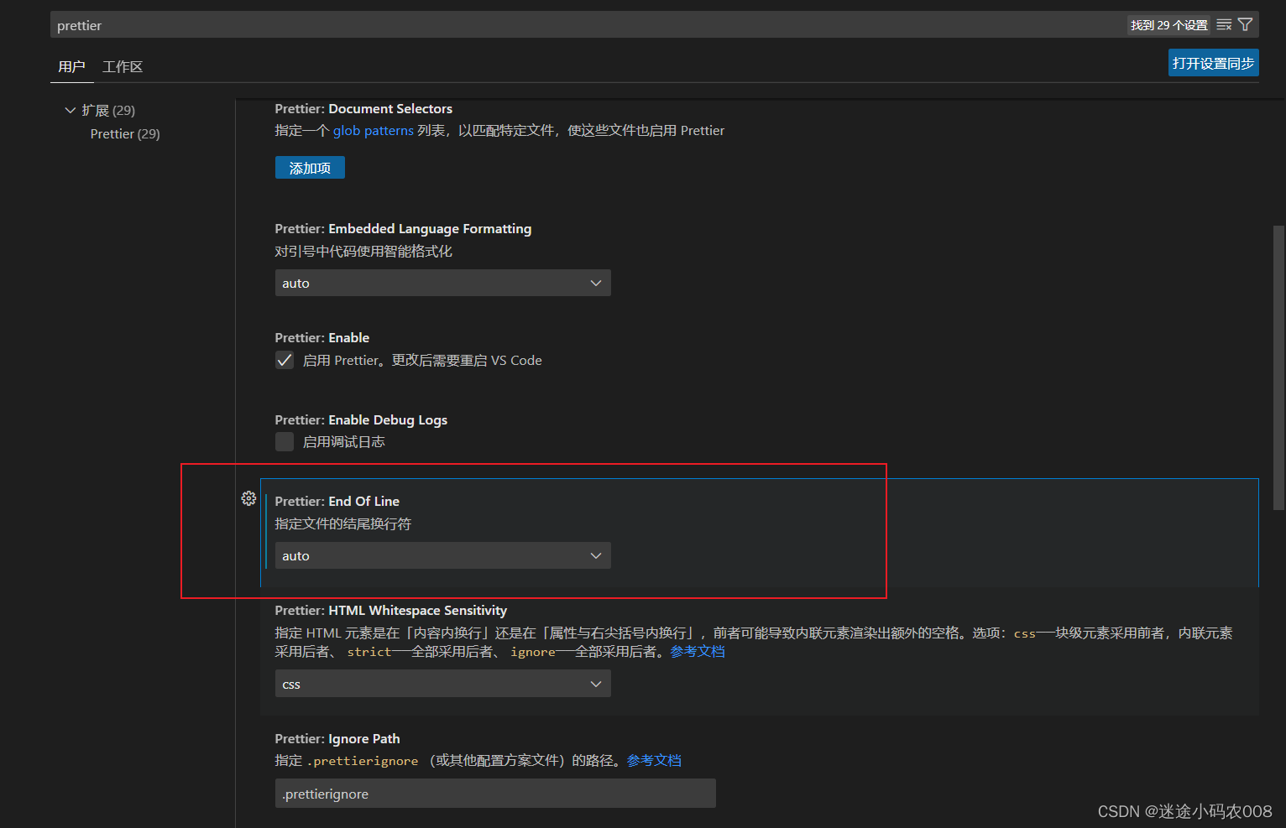Viewport: 1286px width, 828px height.
Task: Click the Prettier: HTML Whitespace Sensitivity heading
Action: 391,611
